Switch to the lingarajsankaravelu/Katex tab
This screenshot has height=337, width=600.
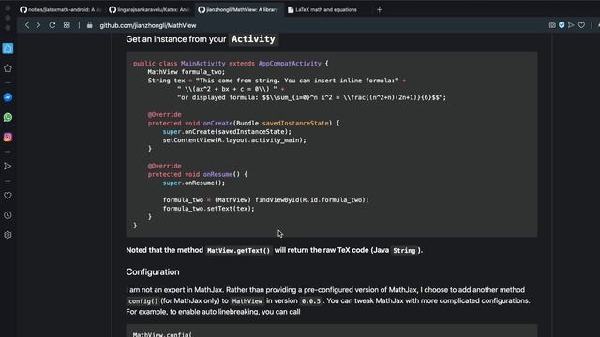150,10
